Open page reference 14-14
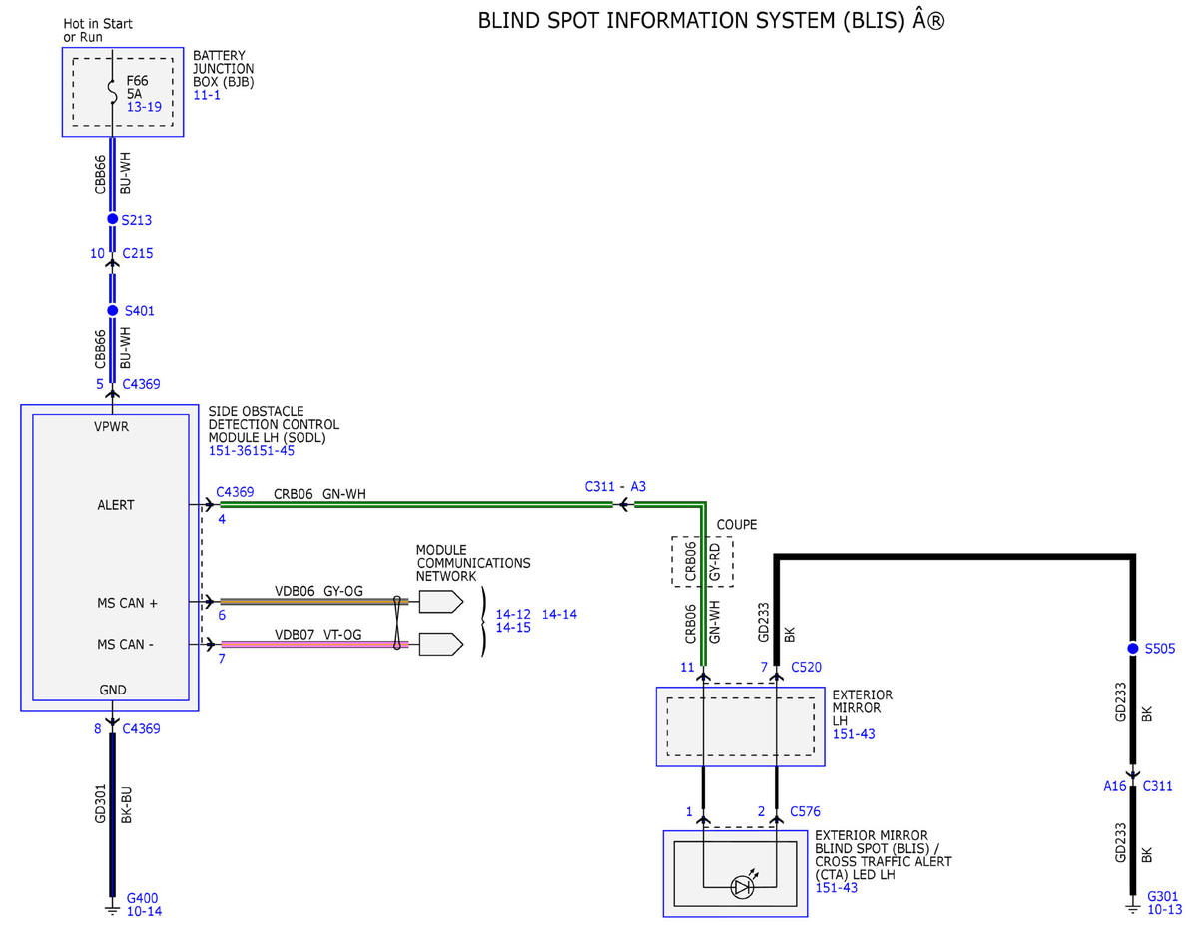Screen dimensions: 1198x925 [559, 615]
